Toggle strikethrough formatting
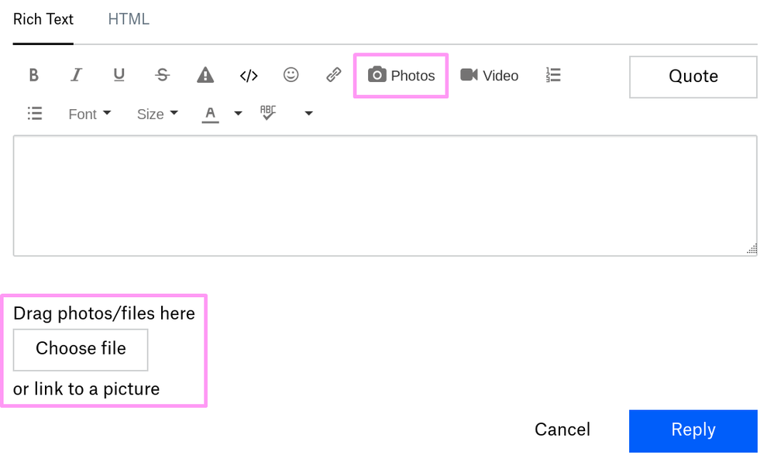This screenshot has height=462, width=774. (162, 75)
